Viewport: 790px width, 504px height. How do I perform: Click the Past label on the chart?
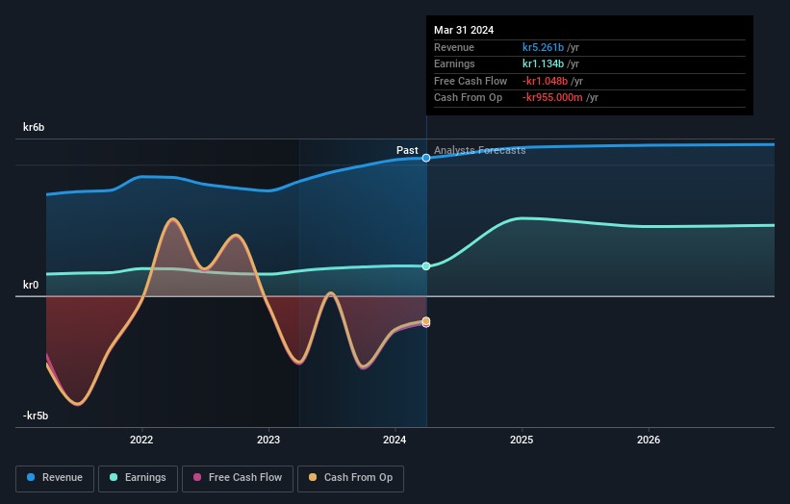(x=407, y=150)
